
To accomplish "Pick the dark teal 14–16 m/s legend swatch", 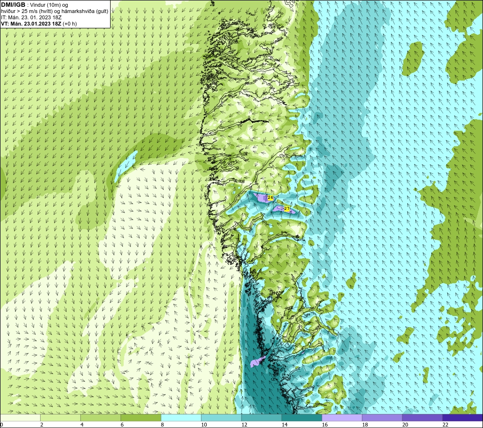I will click(x=302, y=418).
